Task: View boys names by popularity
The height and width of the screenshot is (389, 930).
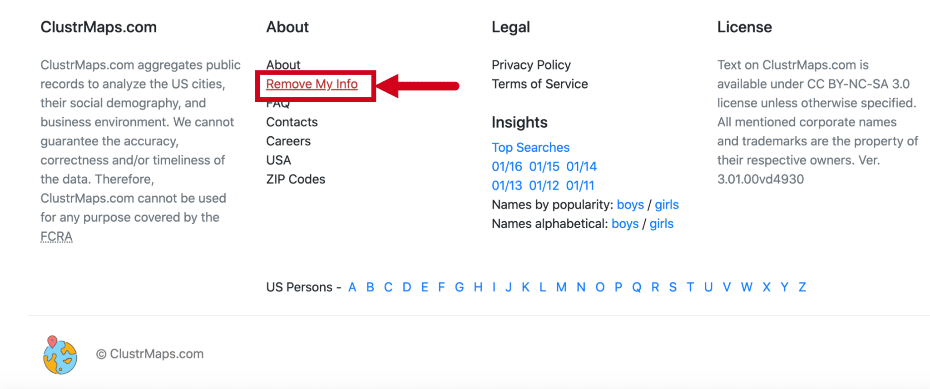Action: 631,204
